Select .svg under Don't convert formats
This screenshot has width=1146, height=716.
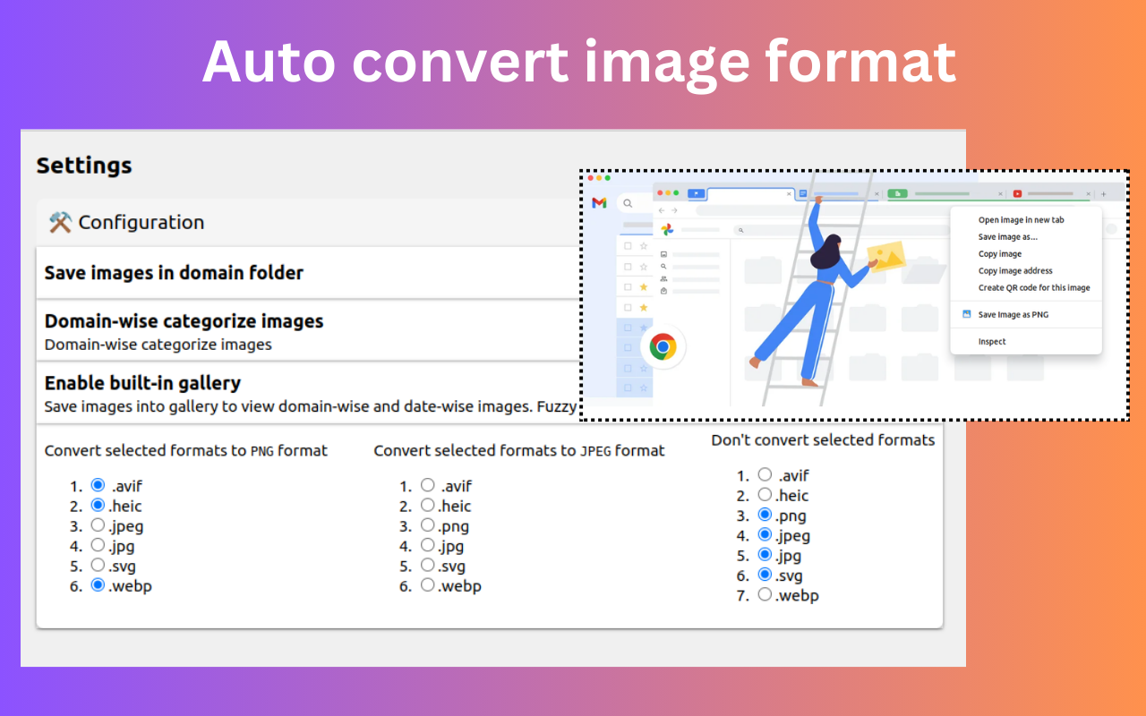point(765,575)
